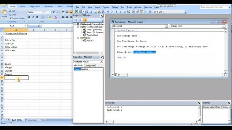Open the font size 11 dropdown

click(50, 12)
